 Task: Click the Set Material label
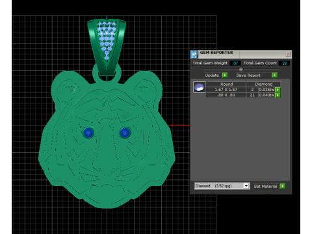pos(265,187)
